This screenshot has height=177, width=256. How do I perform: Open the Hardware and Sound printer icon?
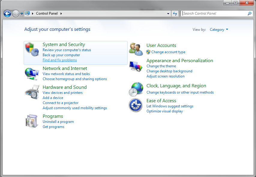(32, 92)
